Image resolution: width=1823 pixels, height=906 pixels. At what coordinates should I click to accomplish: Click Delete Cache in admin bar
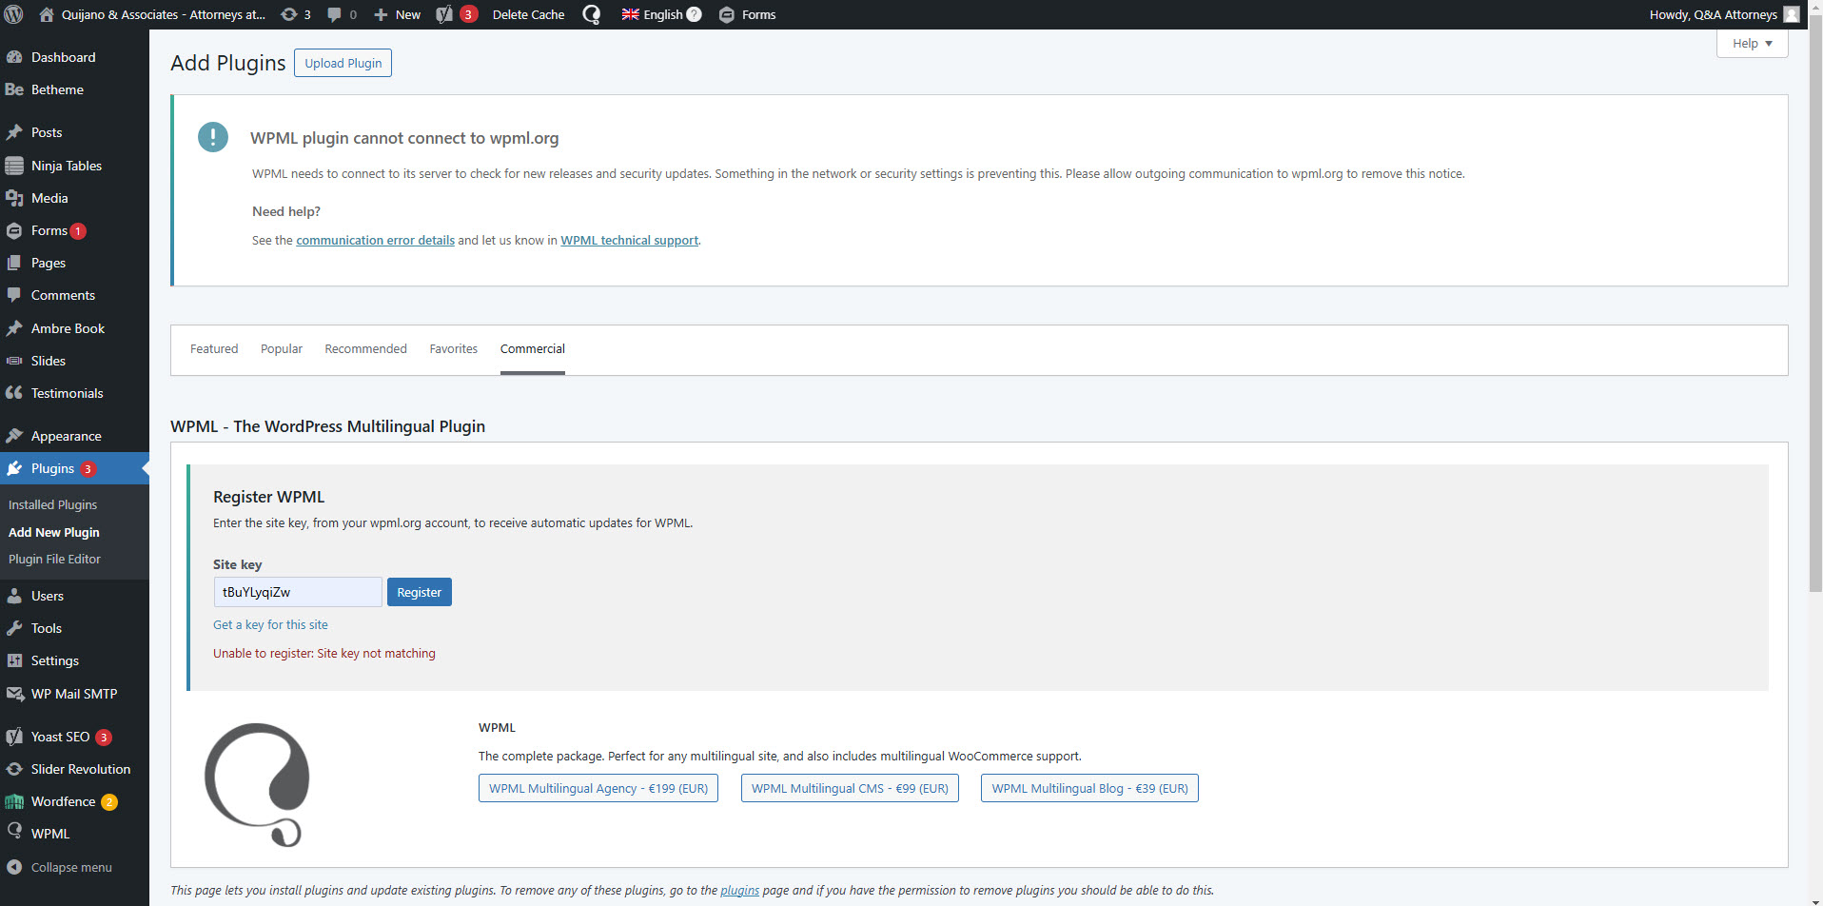(x=528, y=14)
